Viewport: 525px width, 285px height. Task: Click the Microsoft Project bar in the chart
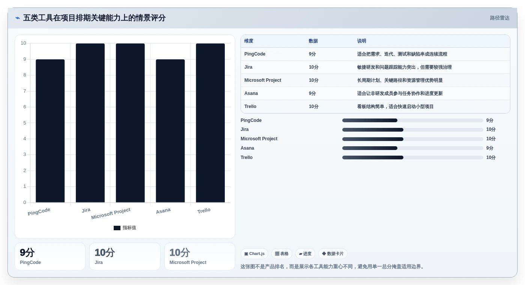pos(130,123)
